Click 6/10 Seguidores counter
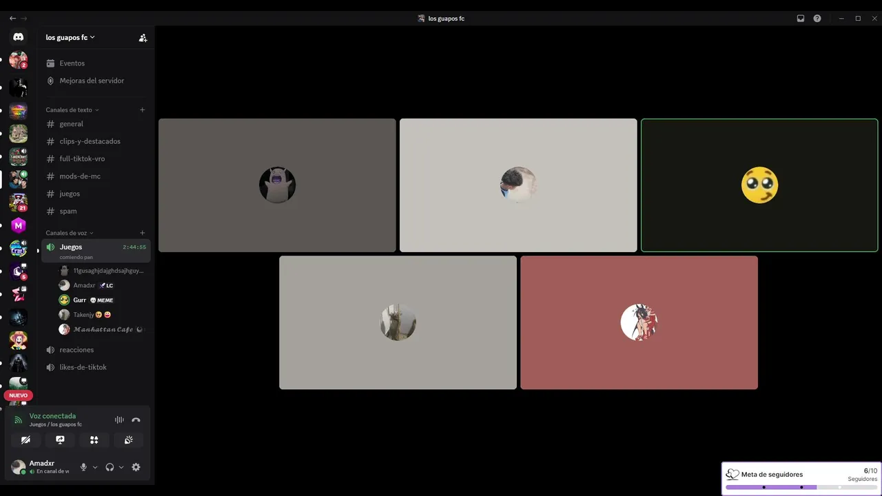 click(863, 475)
